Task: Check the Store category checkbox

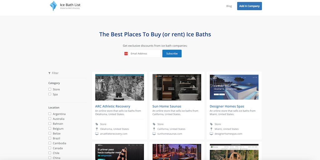Action: (50, 89)
